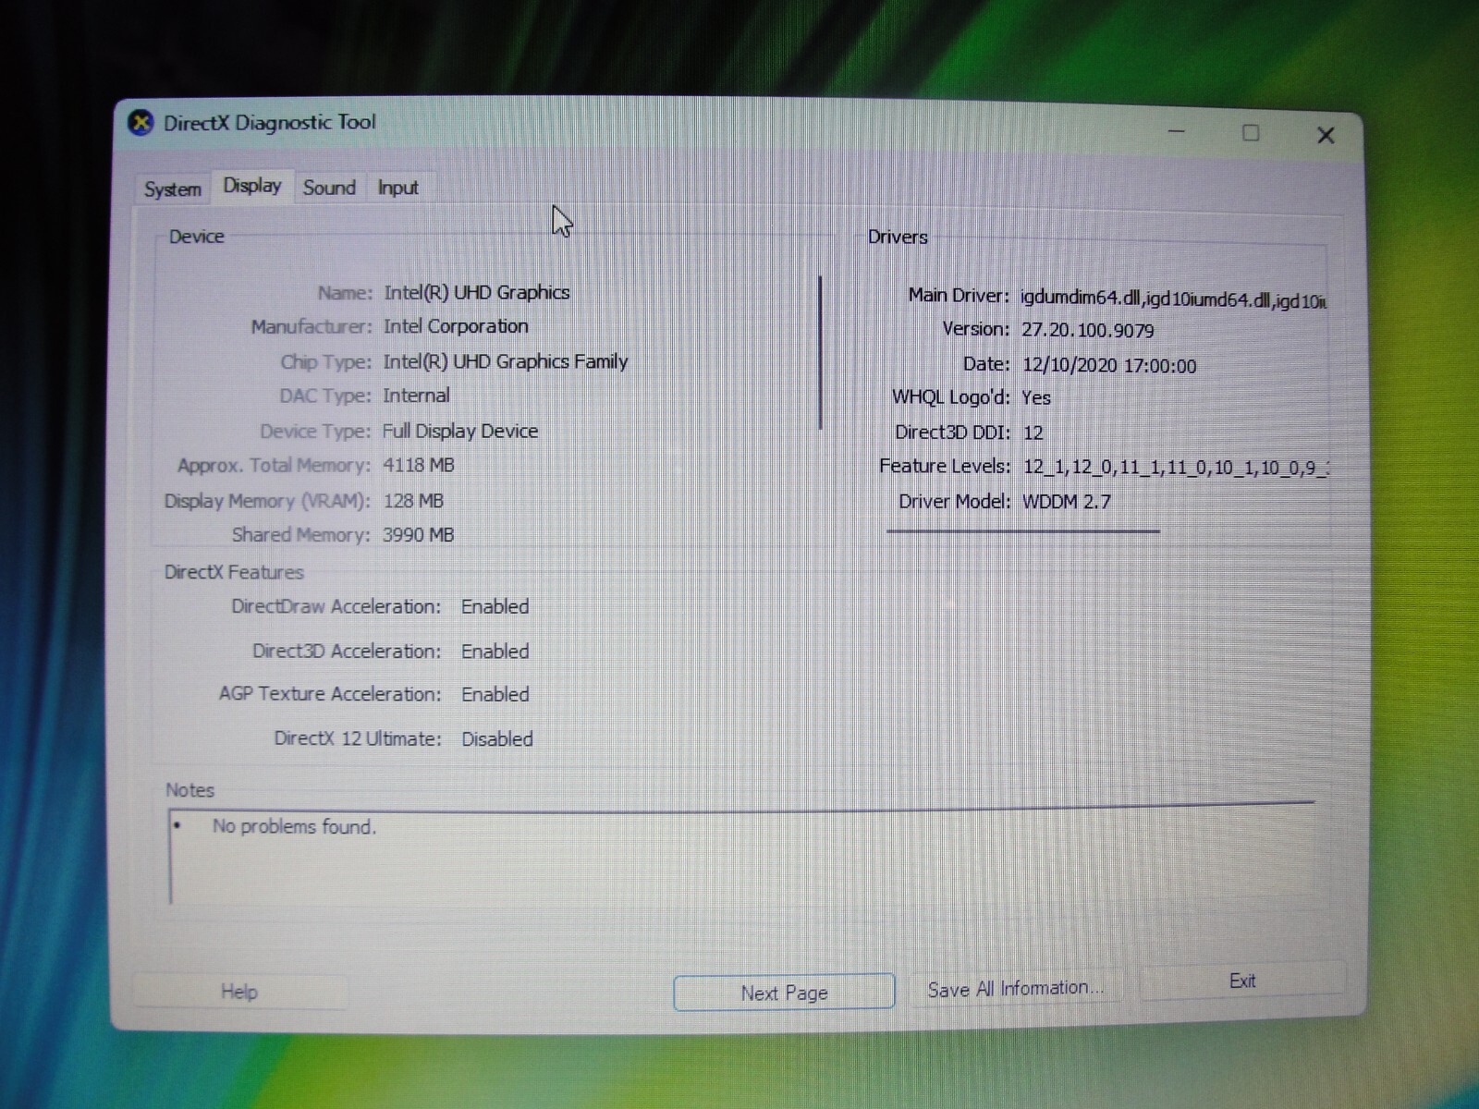The width and height of the screenshot is (1479, 1109).
Task: Click the 'DirectX Features' group heading
Action: coord(234,572)
